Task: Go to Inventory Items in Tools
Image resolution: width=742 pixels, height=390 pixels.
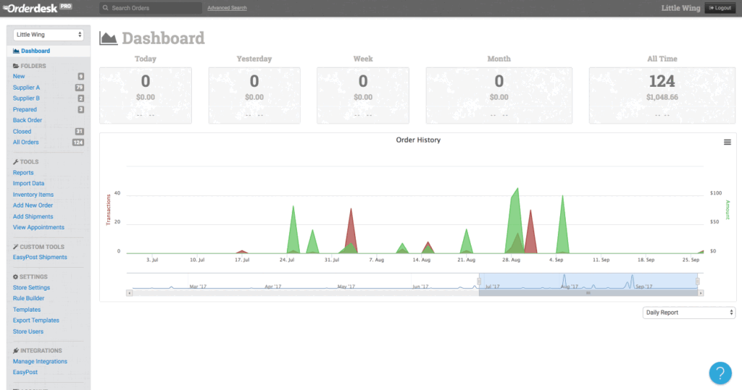Action: tap(33, 195)
